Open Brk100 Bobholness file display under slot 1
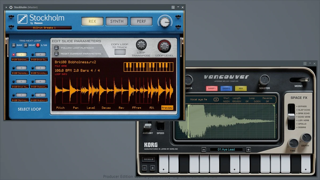The height and width of the screenshot is (180, 320). pos(20,60)
